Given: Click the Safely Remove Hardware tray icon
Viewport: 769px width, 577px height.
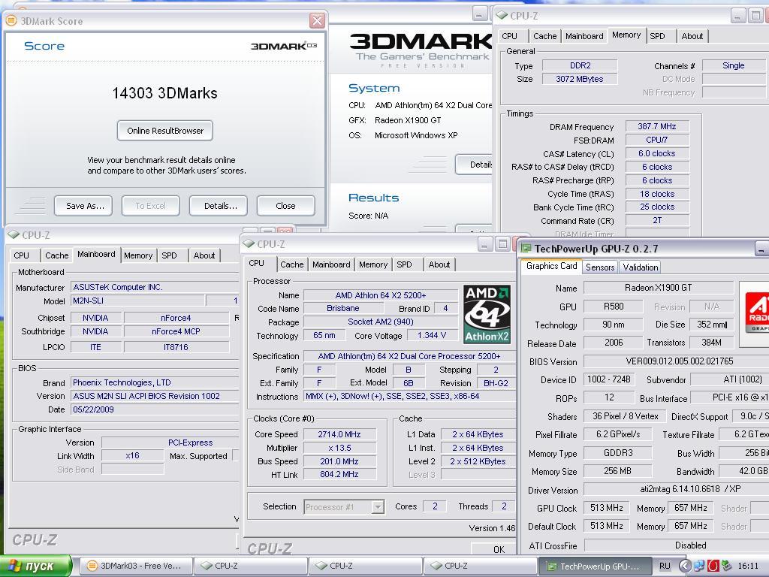Looking at the screenshot, I should (726, 566).
